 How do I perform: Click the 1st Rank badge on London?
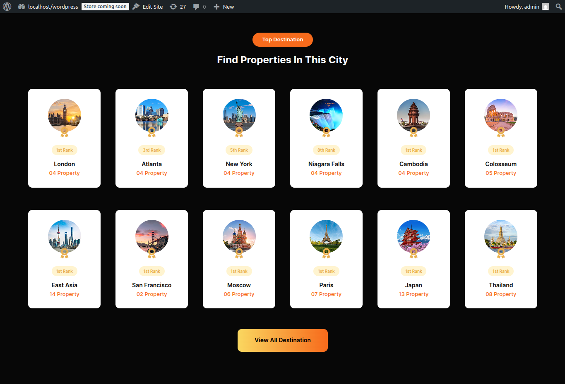click(65, 150)
